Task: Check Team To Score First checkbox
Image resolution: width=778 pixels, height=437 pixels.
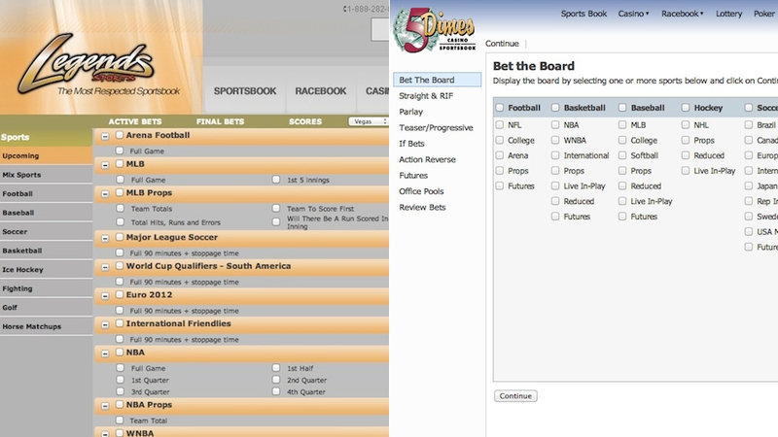Action: (276, 208)
